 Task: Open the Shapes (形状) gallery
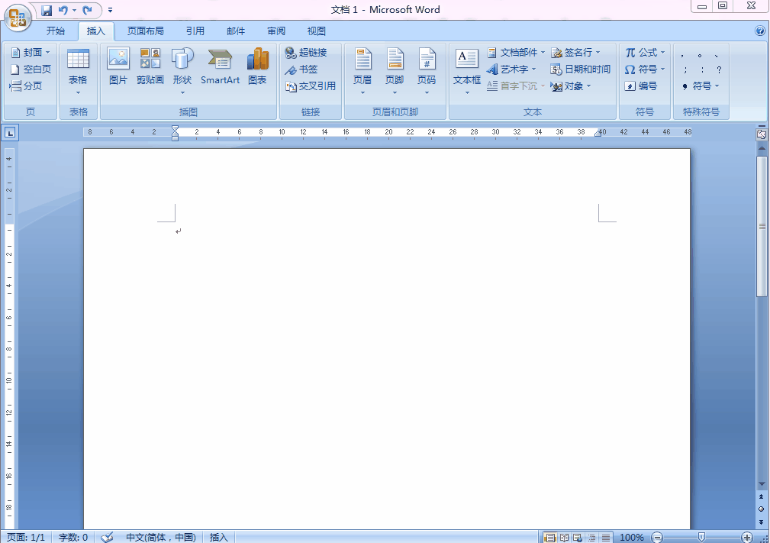[182, 72]
